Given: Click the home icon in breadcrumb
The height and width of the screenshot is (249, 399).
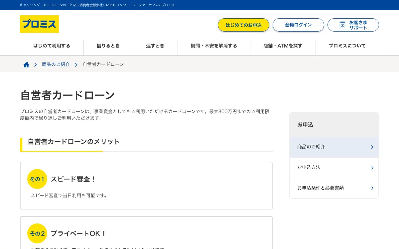Looking at the screenshot, I should (26, 65).
